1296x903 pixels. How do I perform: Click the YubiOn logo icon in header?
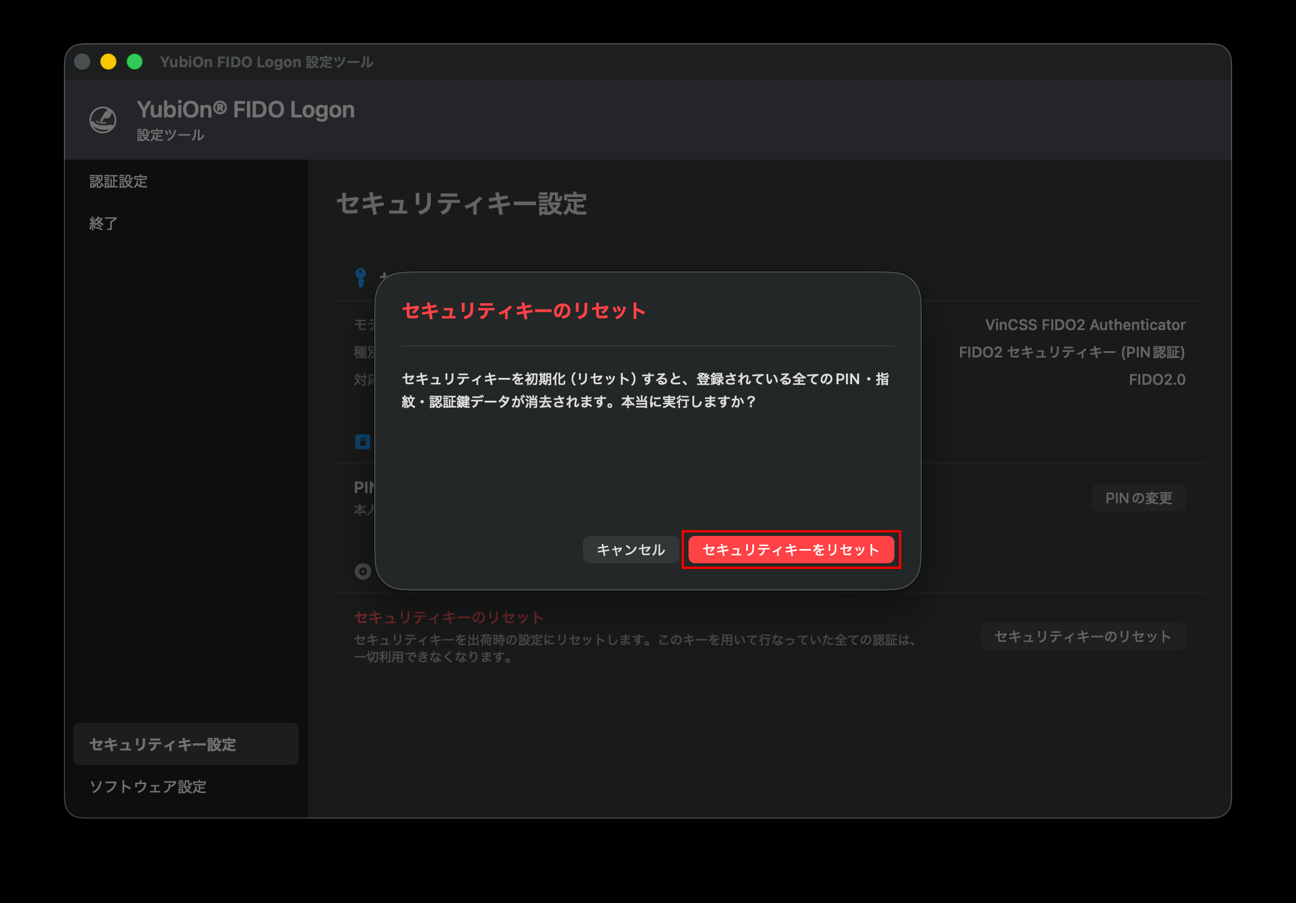coord(103,120)
